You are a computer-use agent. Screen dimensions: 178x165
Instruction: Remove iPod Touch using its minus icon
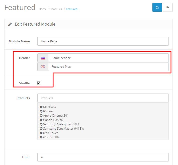tap(41, 133)
